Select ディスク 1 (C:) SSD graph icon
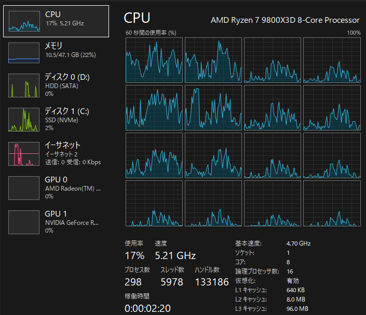 [24, 120]
